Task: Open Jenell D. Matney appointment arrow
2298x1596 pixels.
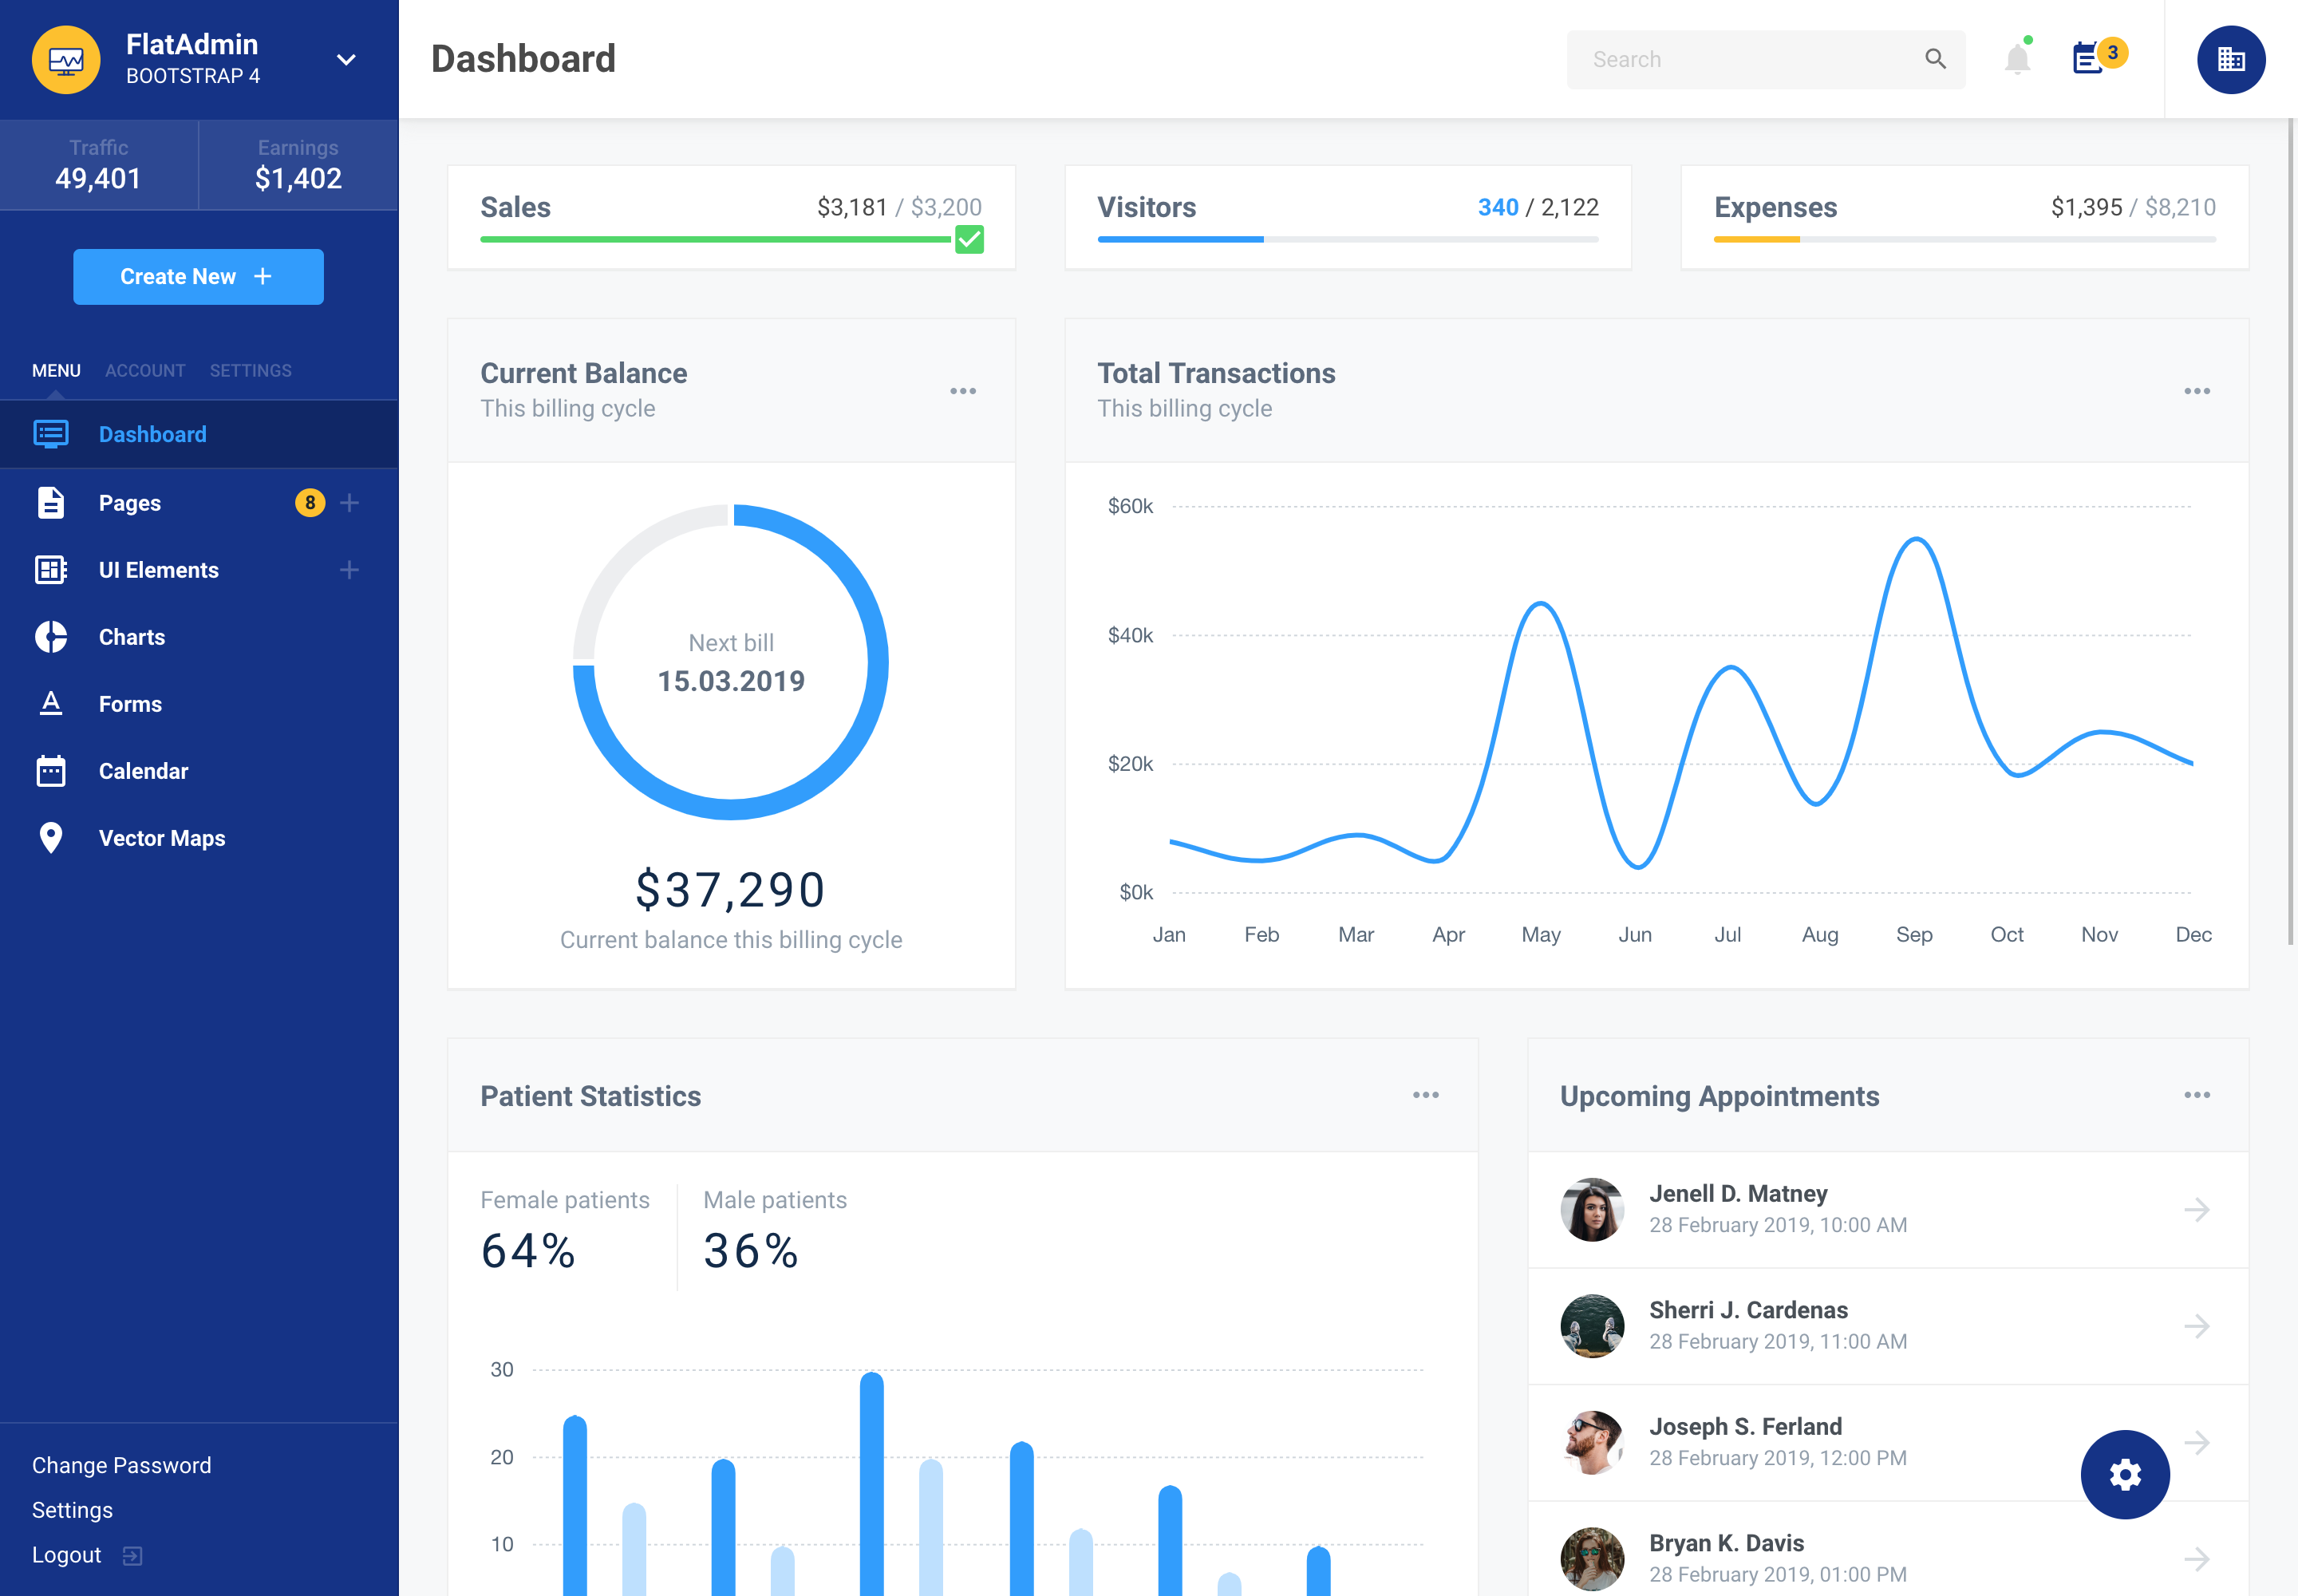Action: pos(2196,1210)
